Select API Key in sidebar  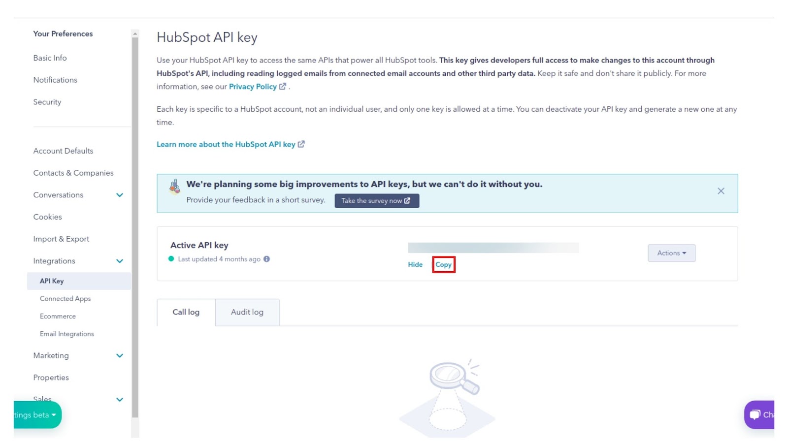coord(79,281)
